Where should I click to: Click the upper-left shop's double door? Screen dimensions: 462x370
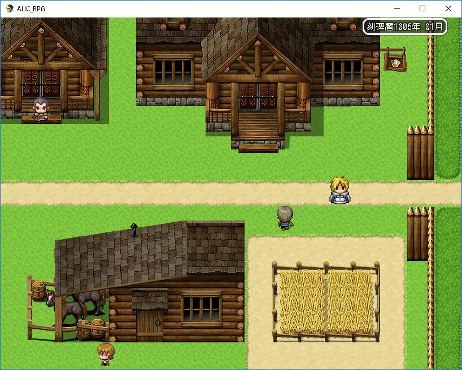click(41, 83)
